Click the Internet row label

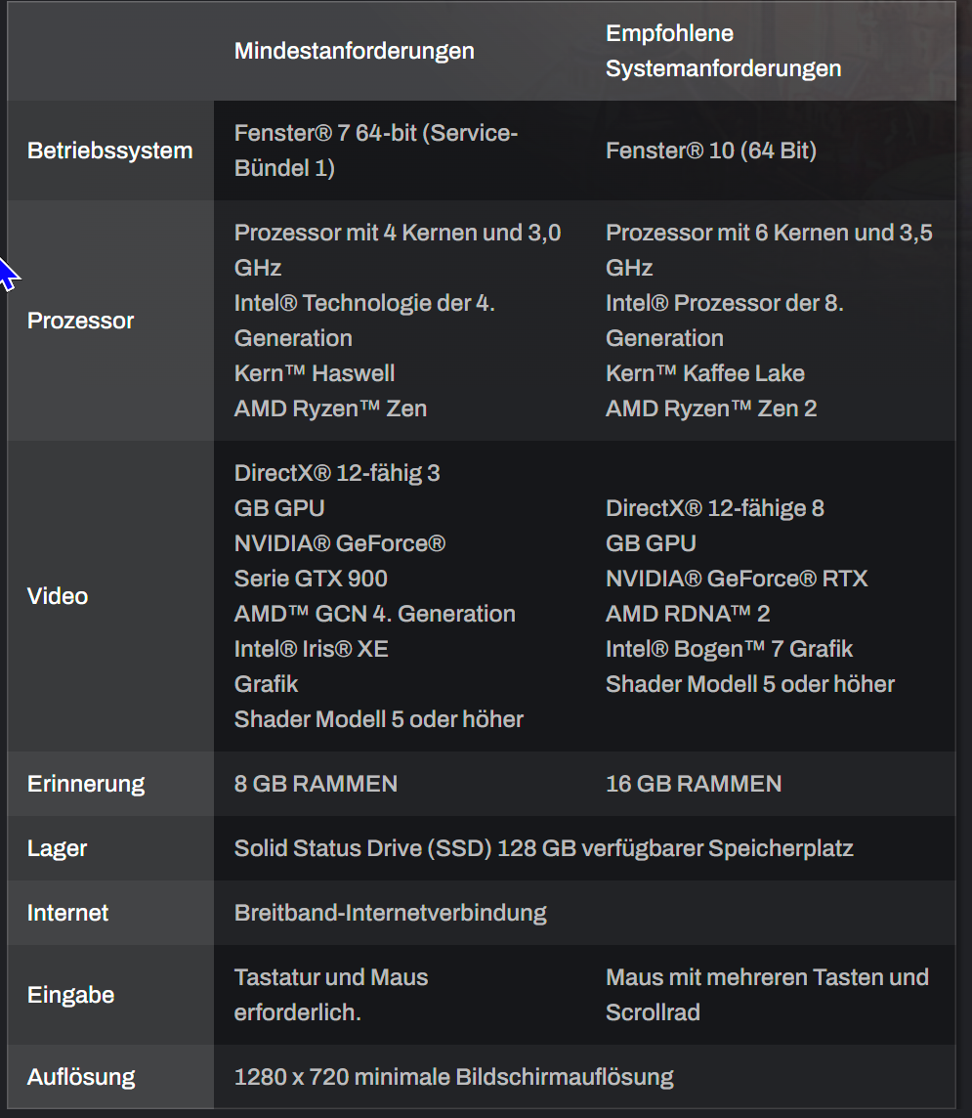(67, 913)
